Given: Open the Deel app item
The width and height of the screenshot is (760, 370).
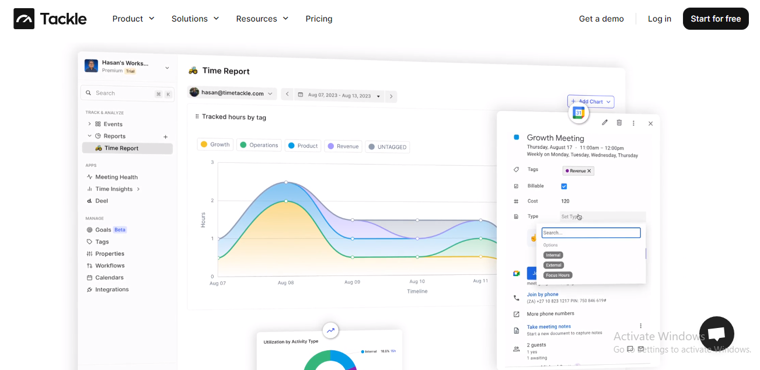Looking at the screenshot, I should (x=97, y=201).
